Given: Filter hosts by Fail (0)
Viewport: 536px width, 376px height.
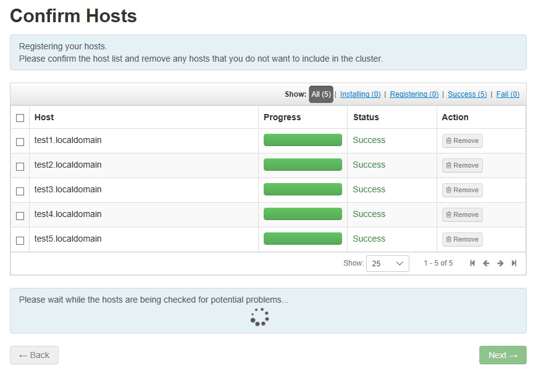Looking at the screenshot, I should coord(508,94).
